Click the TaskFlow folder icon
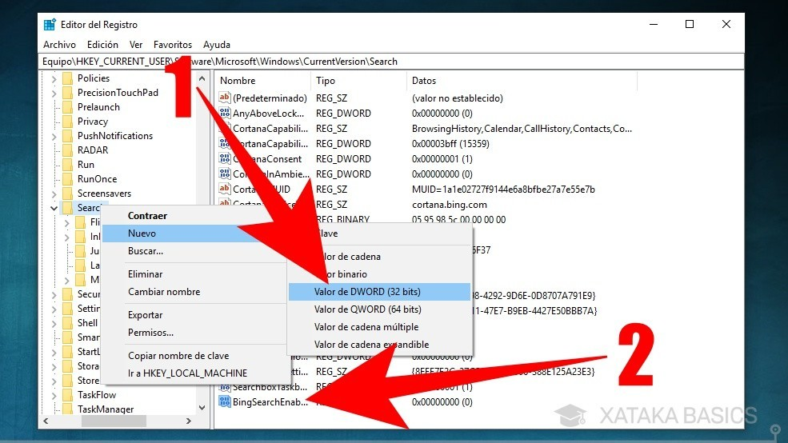Viewport: 788px width, 443px height. click(67, 395)
